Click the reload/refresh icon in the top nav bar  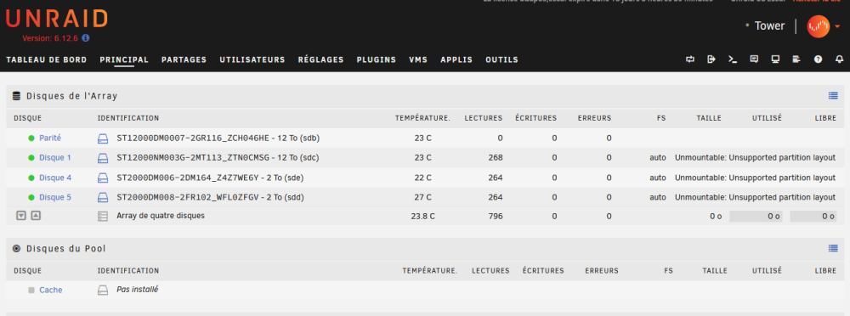[690, 59]
